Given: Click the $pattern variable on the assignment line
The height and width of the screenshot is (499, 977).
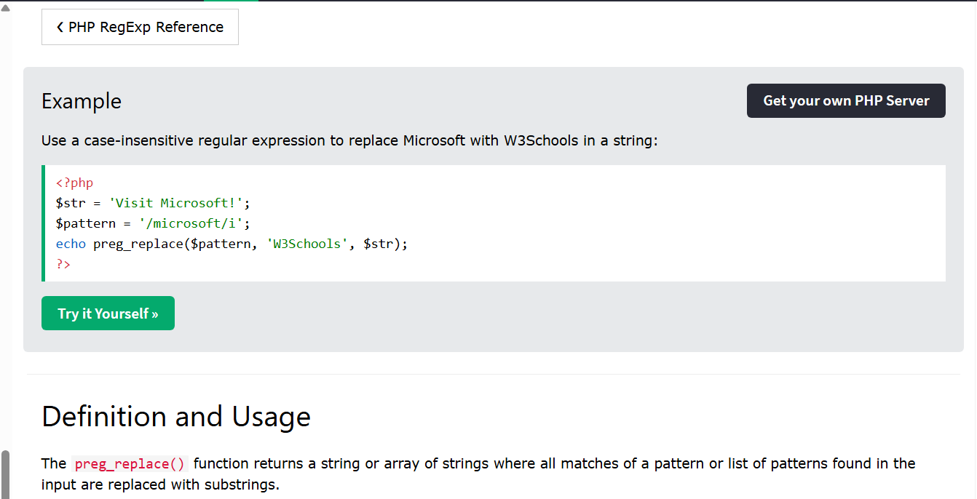Looking at the screenshot, I should [86, 223].
